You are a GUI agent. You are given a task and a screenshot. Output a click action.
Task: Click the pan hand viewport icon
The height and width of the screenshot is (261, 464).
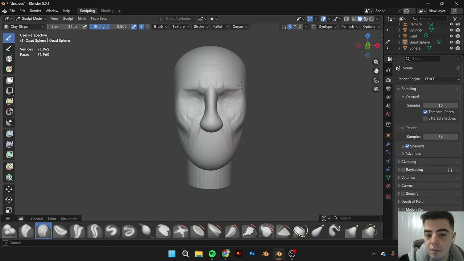(x=376, y=71)
